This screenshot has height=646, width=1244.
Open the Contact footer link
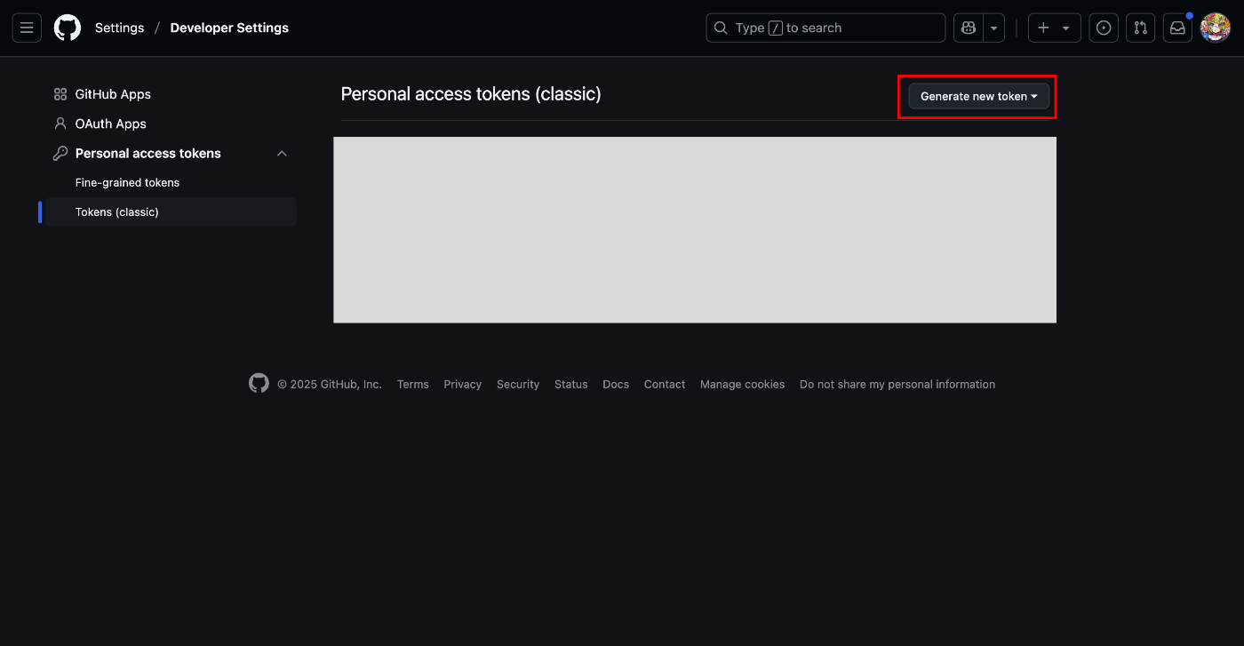665,385
